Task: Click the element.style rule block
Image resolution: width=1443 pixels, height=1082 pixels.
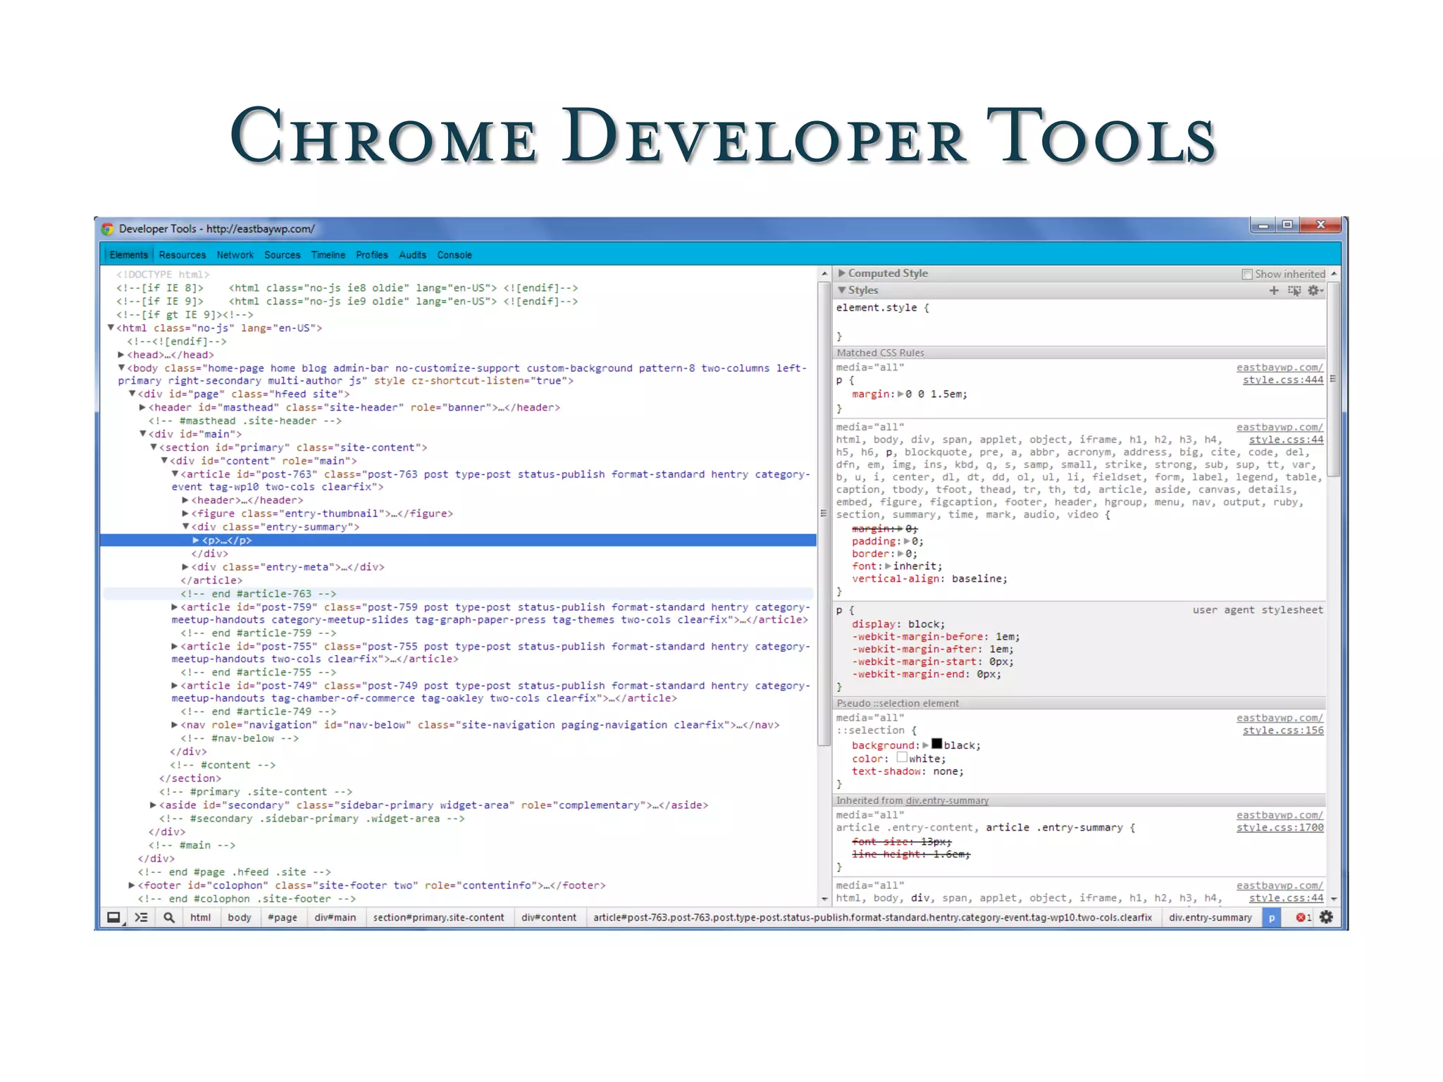Action: [x=1080, y=322]
